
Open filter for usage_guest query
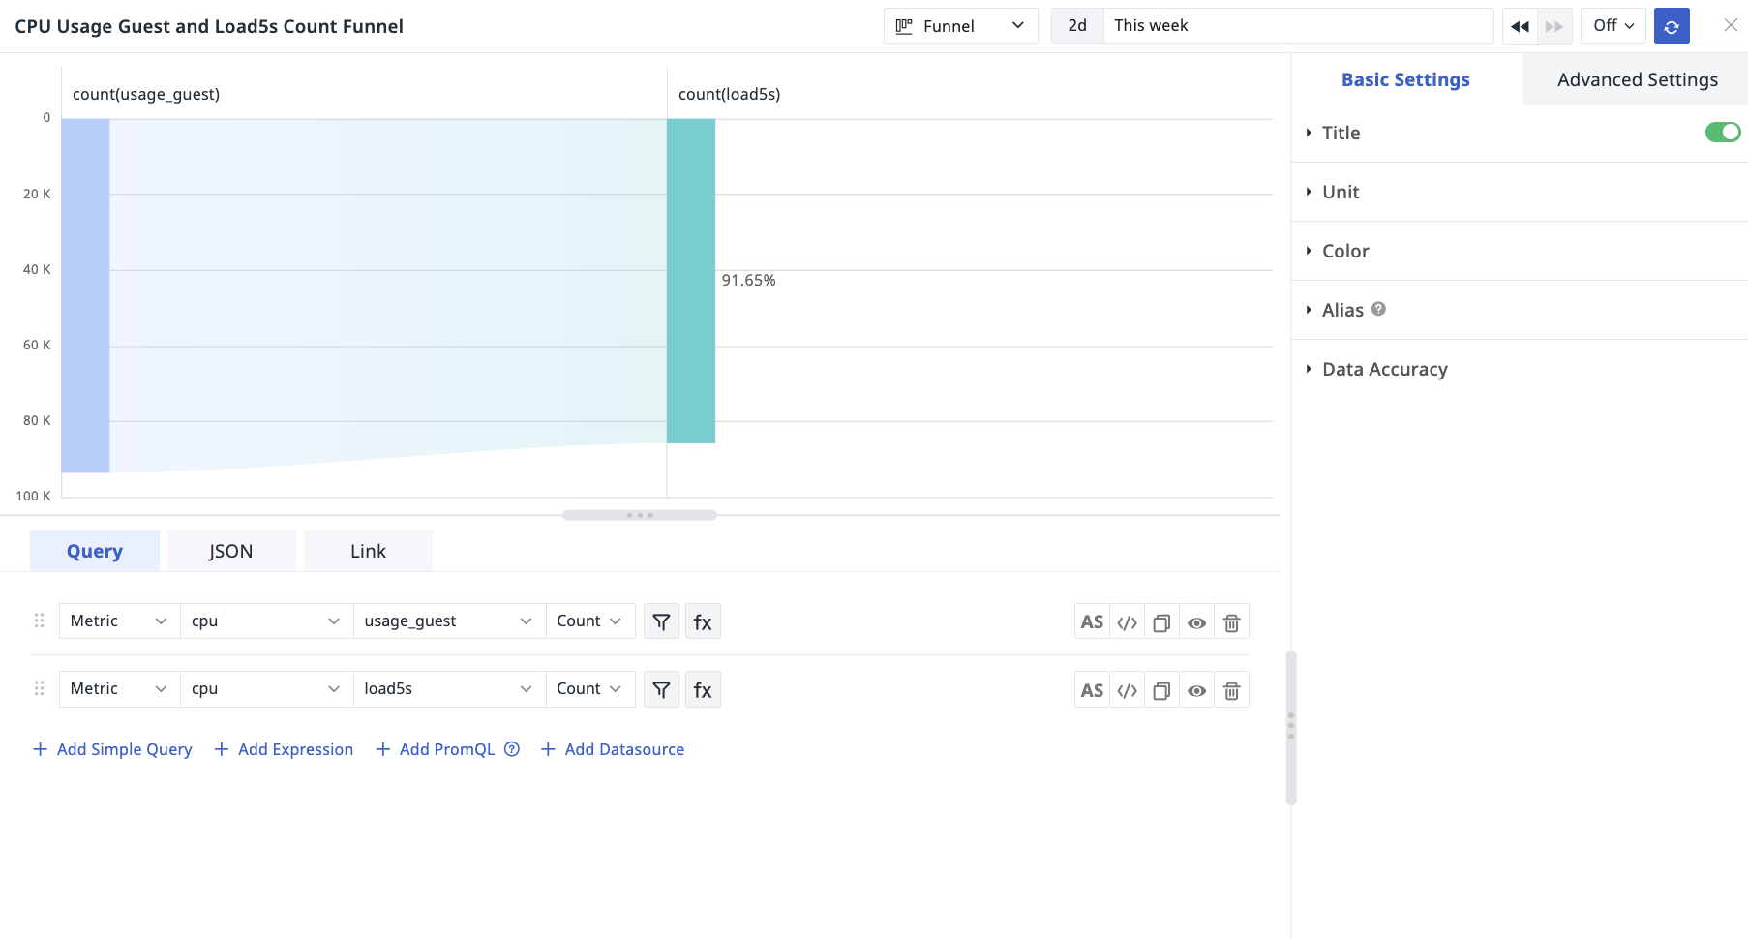[x=661, y=621]
